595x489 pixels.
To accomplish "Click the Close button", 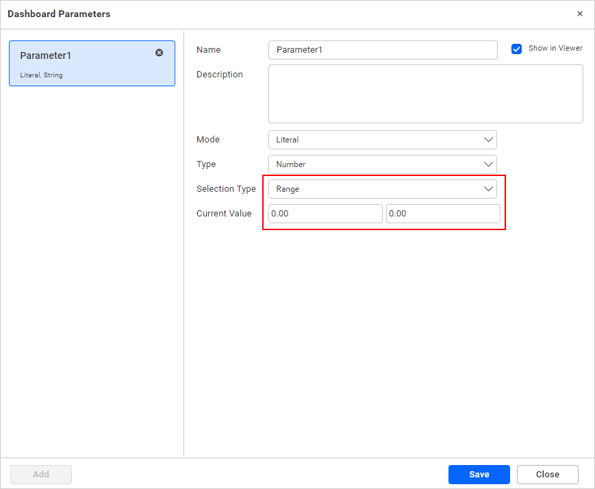I will (x=547, y=474).
